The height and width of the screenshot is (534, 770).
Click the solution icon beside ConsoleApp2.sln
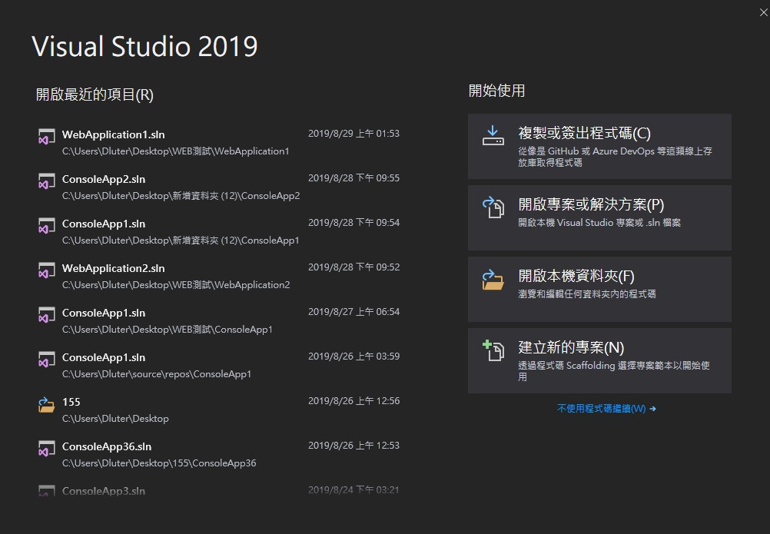coord(47,181)
